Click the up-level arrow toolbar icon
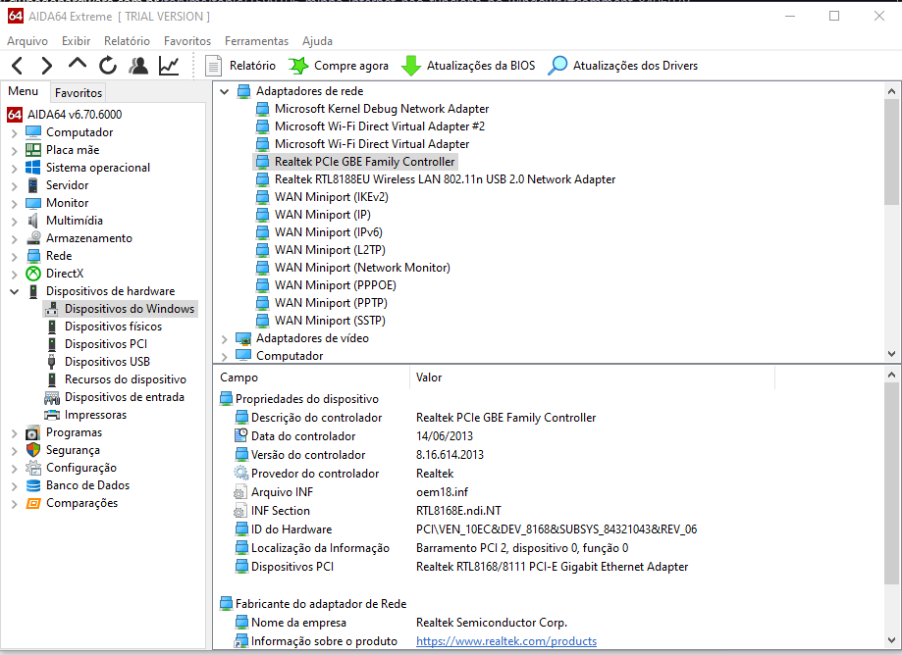Viewport: 902px width, 655px height. click(x=78, y=64)
